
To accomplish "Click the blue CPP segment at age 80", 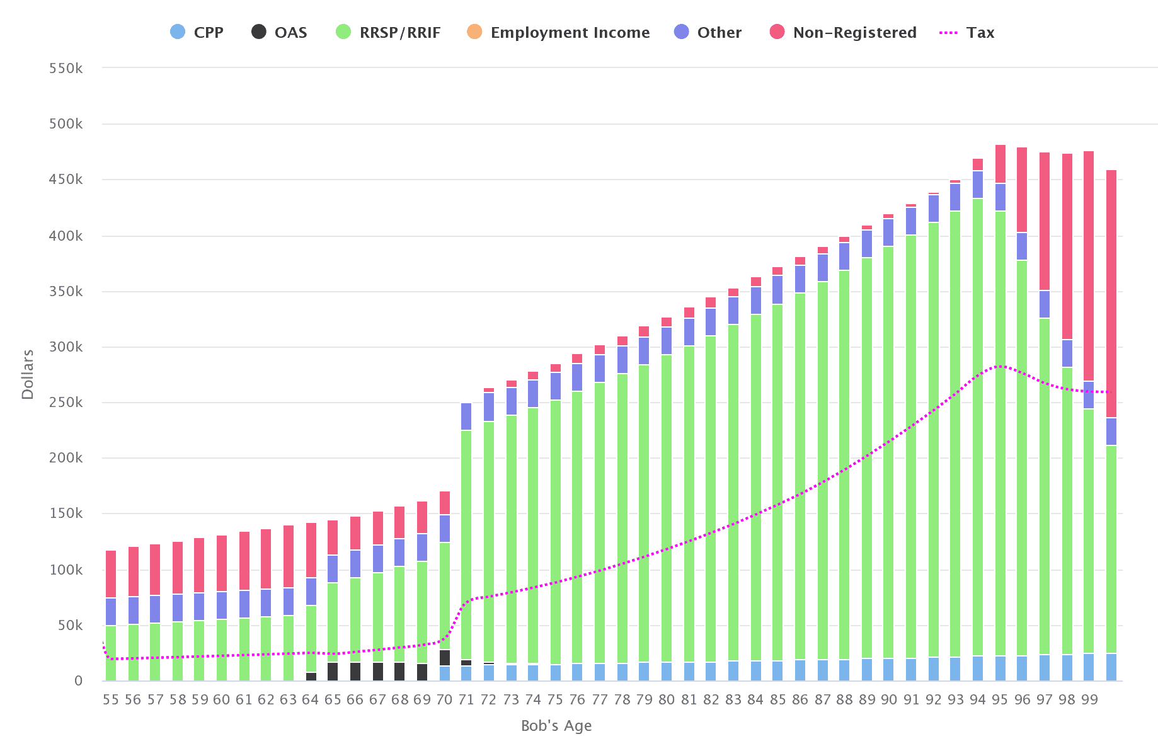I will 667,672.
